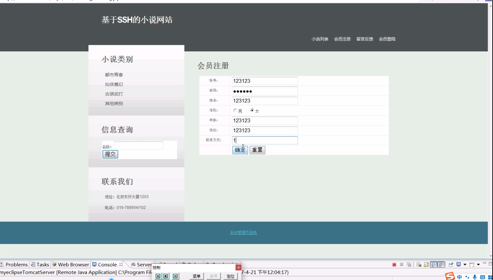Open 会员注册 in the navigation bar

pyautogui.click(x=342, y=39)
